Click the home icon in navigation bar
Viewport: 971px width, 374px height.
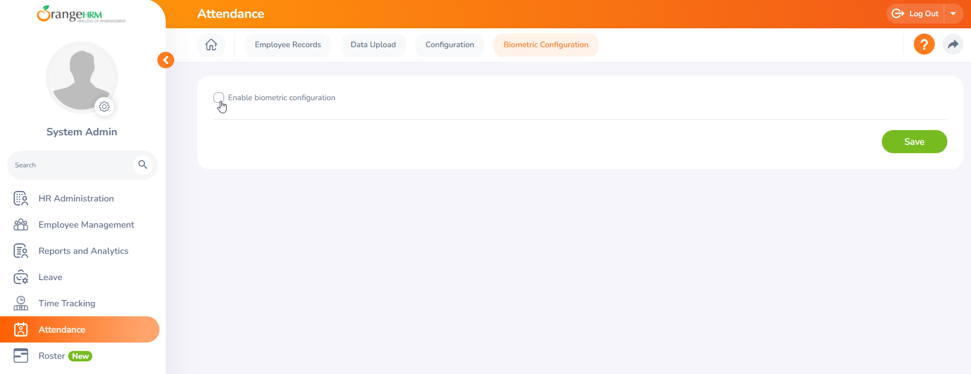211,45
